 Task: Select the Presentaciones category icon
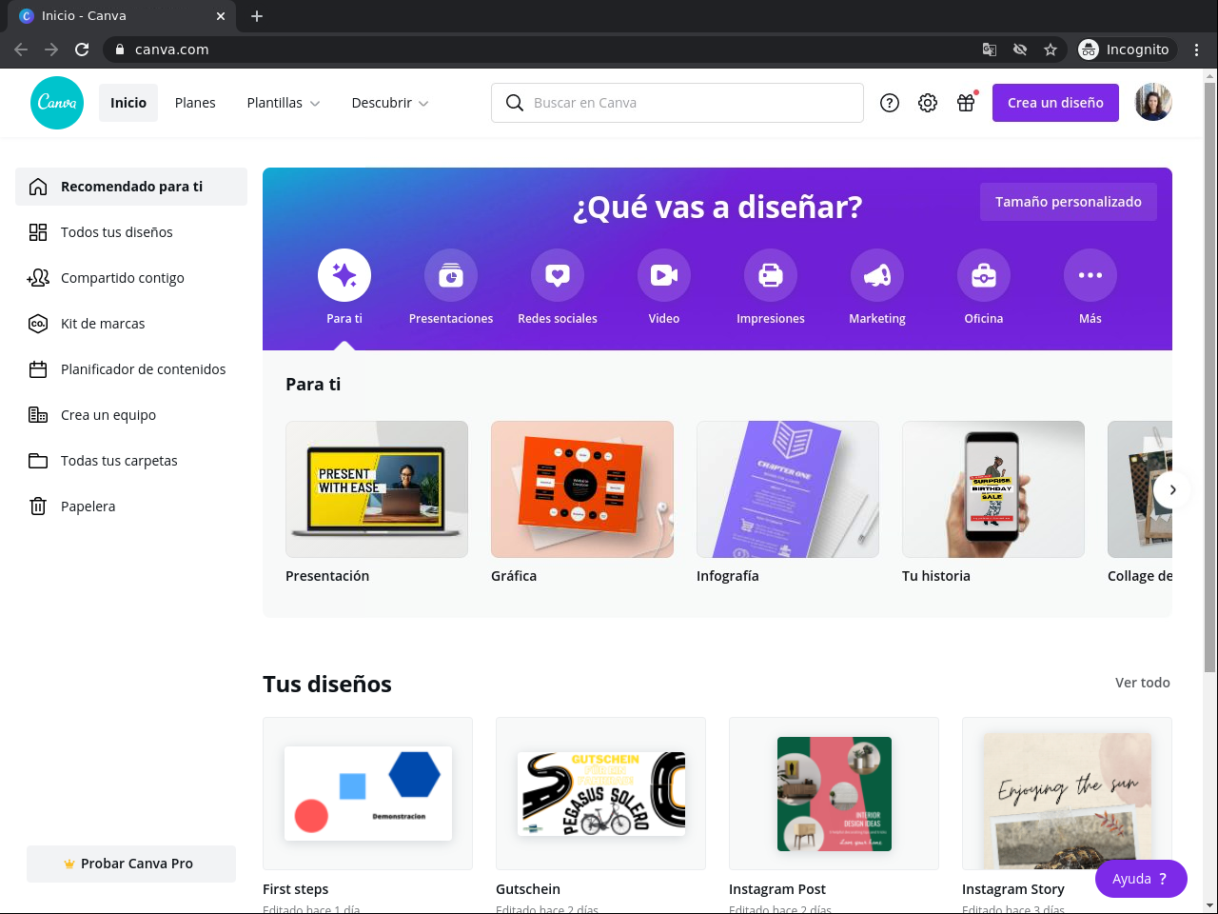[451, 275]
